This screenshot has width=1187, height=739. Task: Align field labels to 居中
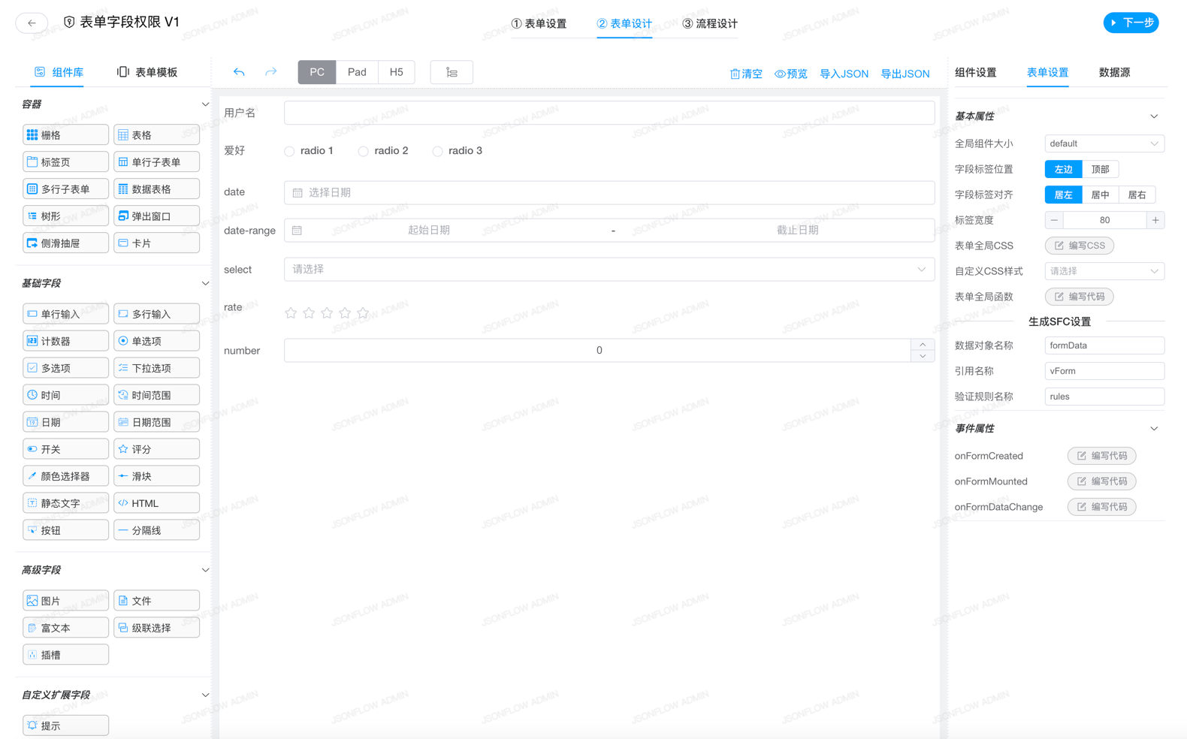(1100, 195)
